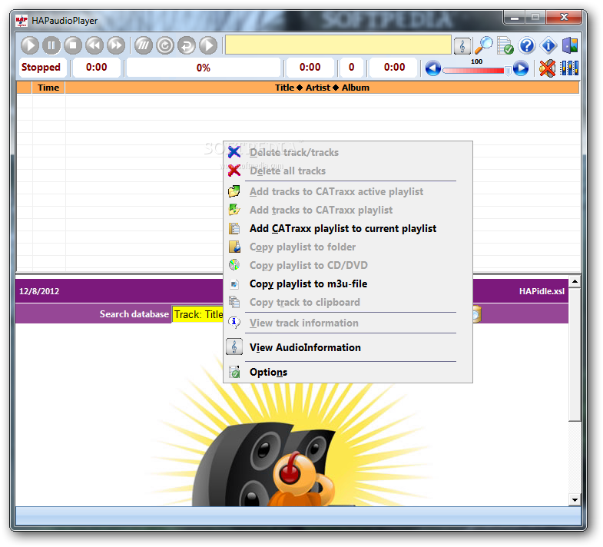Click the red volume slider bar
Screen dimensions: 603x547
click(x=476, y=71)
